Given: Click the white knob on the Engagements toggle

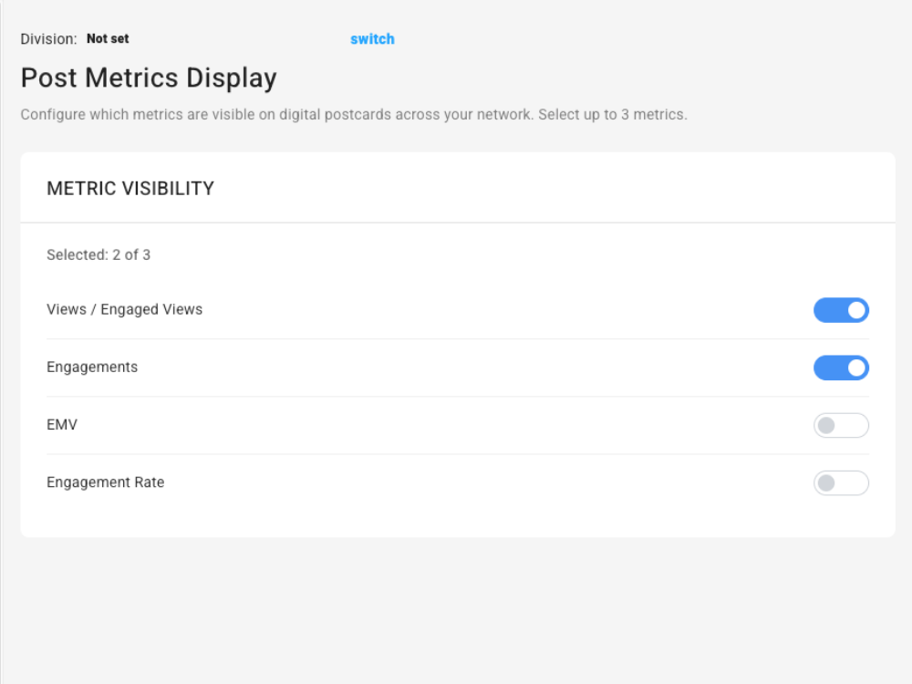Looking at the screenshot, I should click(x=856, y=368).
